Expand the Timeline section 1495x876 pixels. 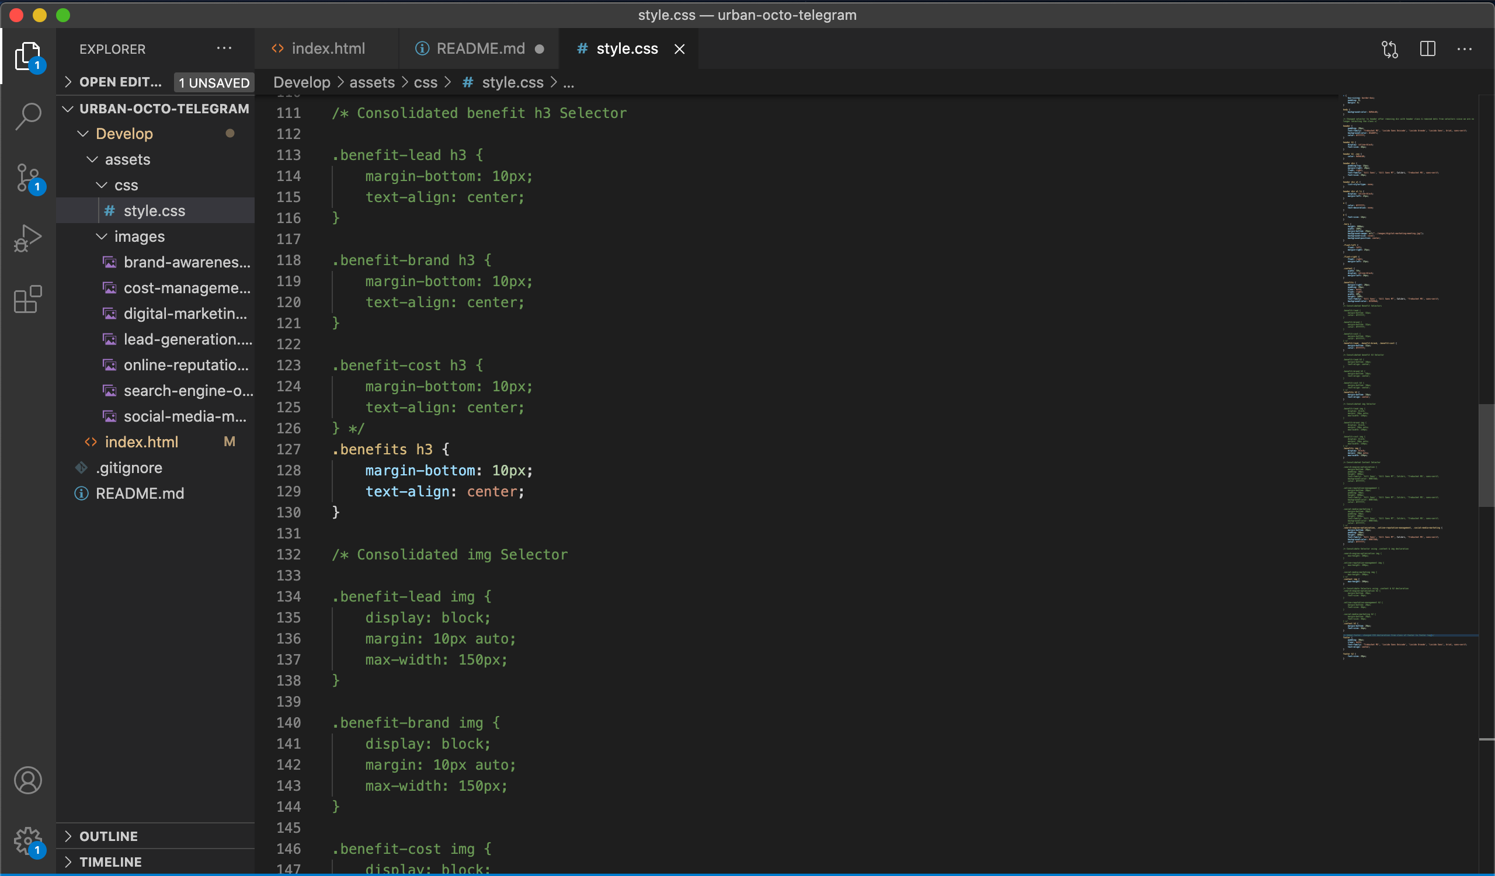pyautogui.click(x=68, y=862)
